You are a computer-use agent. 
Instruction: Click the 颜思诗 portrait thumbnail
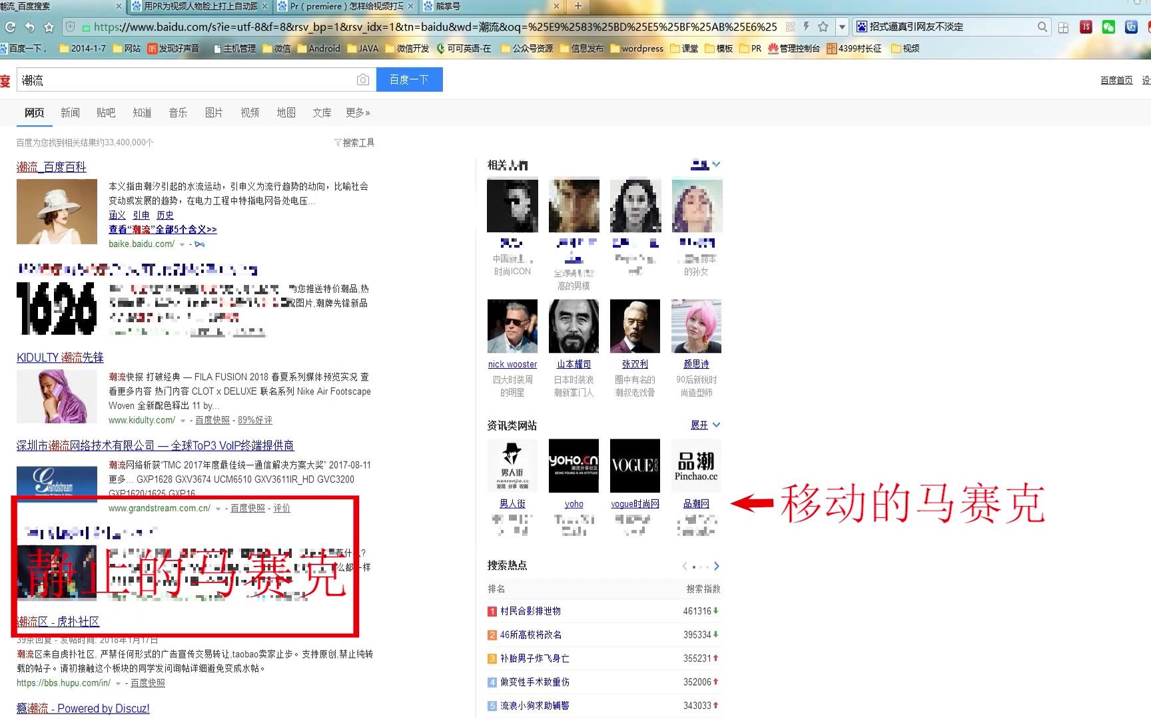[696, 326]
